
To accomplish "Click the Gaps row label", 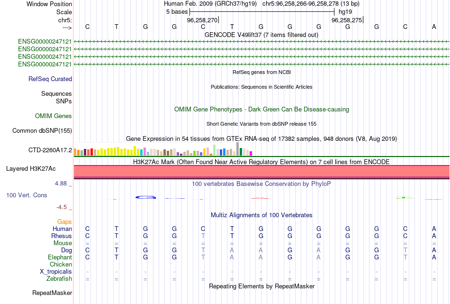I will [64, 221].
